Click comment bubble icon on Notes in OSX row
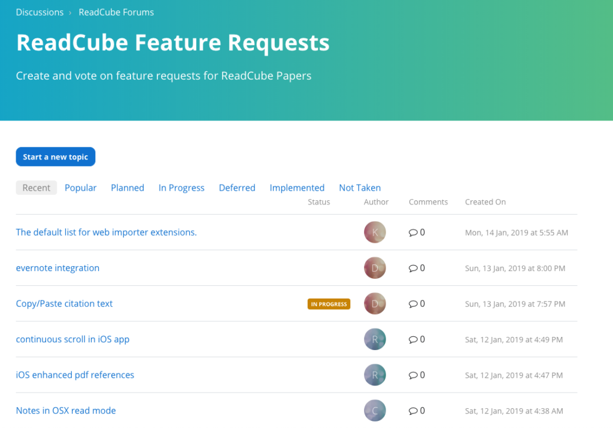Viewport: 613px width, 428px height. pos(413,411)
